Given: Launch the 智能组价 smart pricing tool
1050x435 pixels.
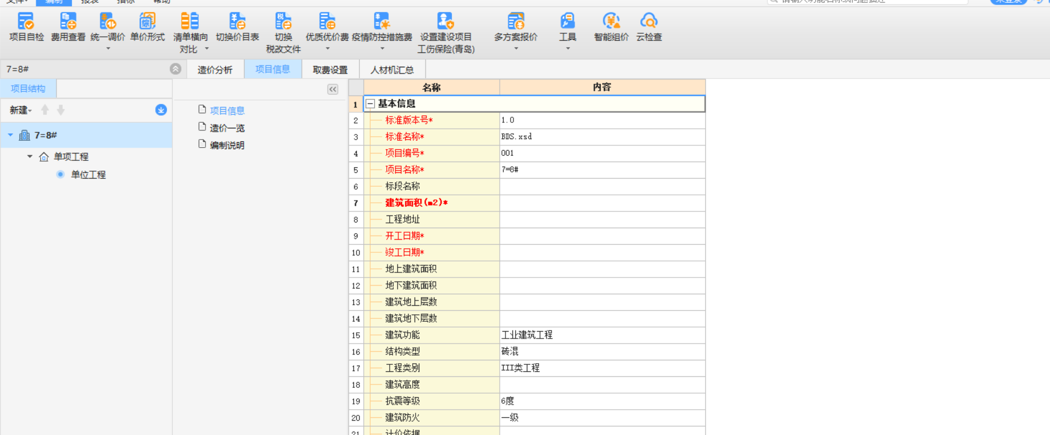Looking at the screenshot, I should coord(611,27).
